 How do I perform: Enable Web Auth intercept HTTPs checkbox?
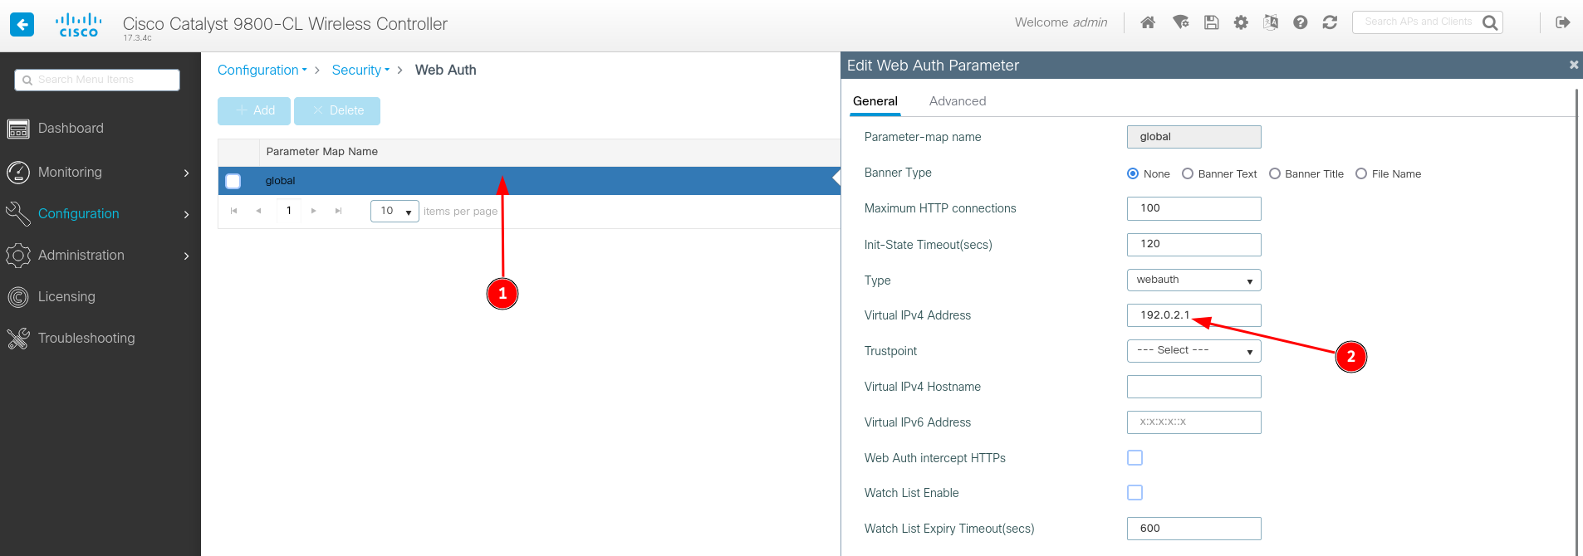(x=1135, y=458)
